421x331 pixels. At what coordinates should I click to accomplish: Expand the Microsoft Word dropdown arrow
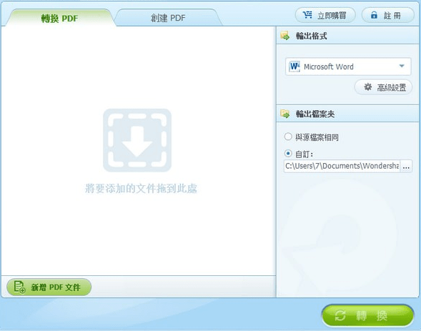pos(402,66)
